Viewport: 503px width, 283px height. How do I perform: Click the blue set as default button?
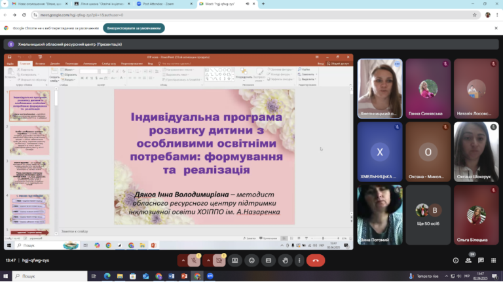click(x=134, y=28)
